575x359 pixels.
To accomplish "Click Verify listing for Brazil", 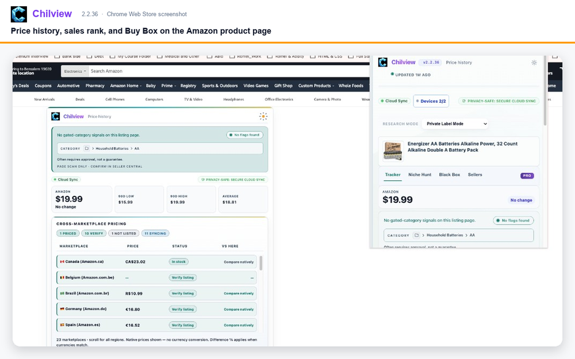I will [x=183, y=294].
